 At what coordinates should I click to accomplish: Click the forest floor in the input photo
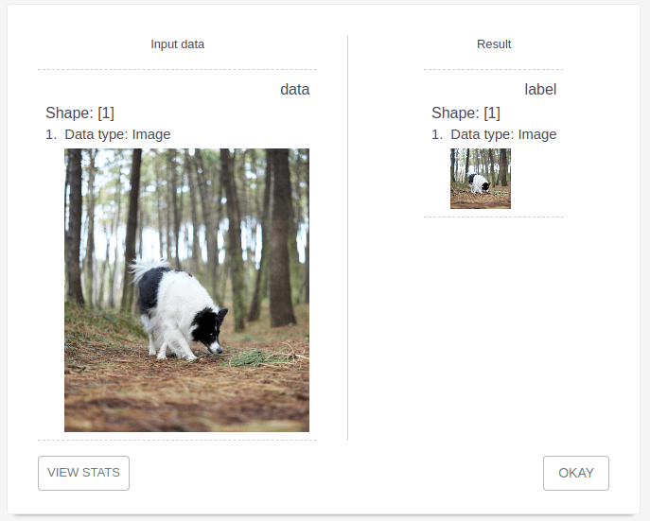point(186,393)
